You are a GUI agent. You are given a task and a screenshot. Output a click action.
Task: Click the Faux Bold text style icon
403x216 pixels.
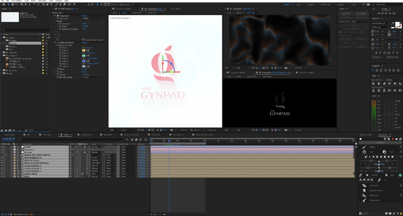(376, 53)
